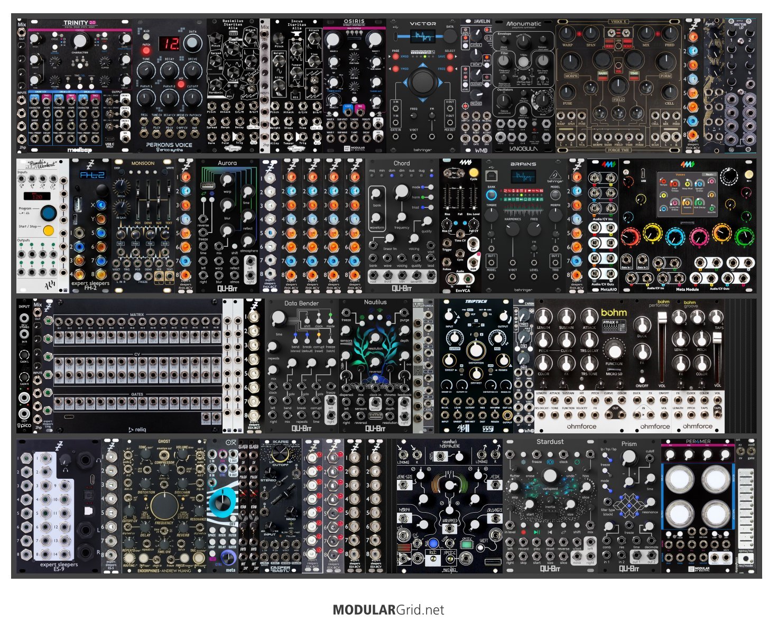This screenshot has width=778, height=621.
Task: Click the blue REC button on Morphagene
Action: [433, 543]
